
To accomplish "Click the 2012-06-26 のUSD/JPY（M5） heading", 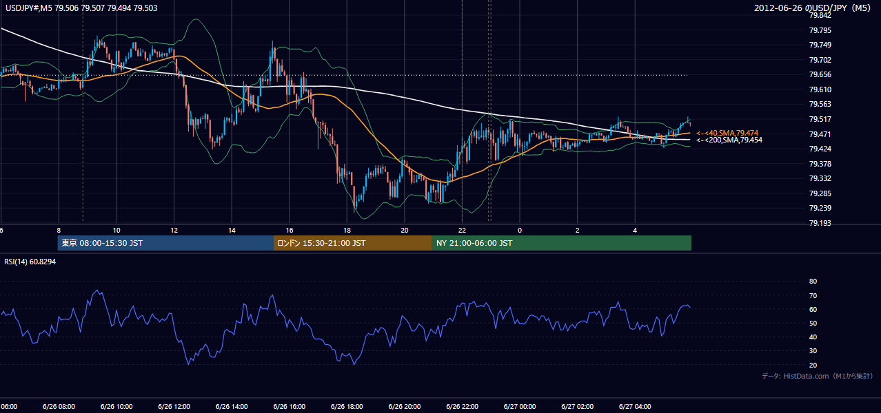I will tap(813, 8).
